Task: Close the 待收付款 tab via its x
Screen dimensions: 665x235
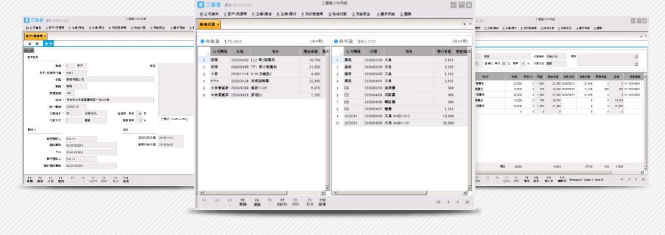Action: click(x=218, y=25)
